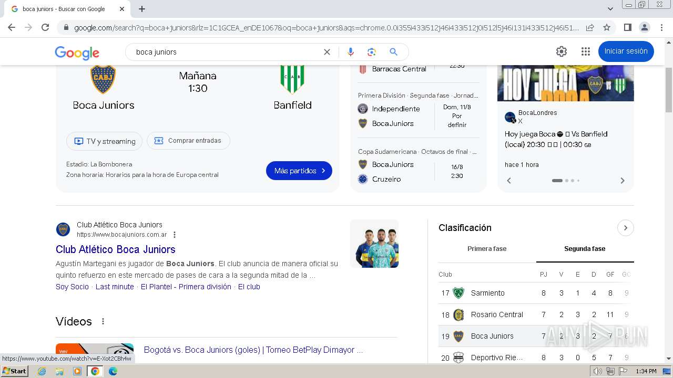The height and width of the screenshot is (378, 673).
Task: Close the boca juniors browser tab
Action: [122, 9]
